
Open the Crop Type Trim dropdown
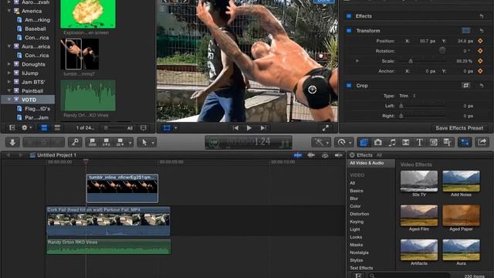408,96
